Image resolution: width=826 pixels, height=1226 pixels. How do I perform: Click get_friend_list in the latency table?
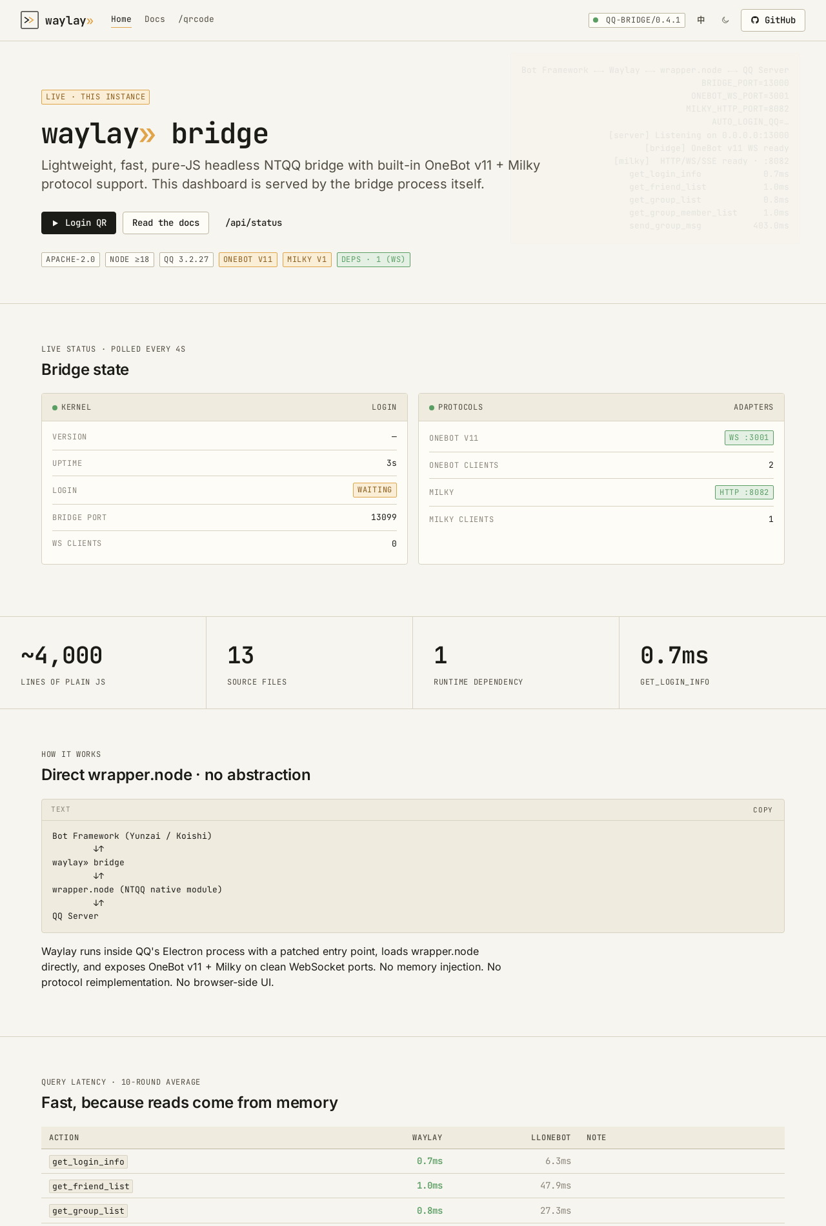(91, 1186)
